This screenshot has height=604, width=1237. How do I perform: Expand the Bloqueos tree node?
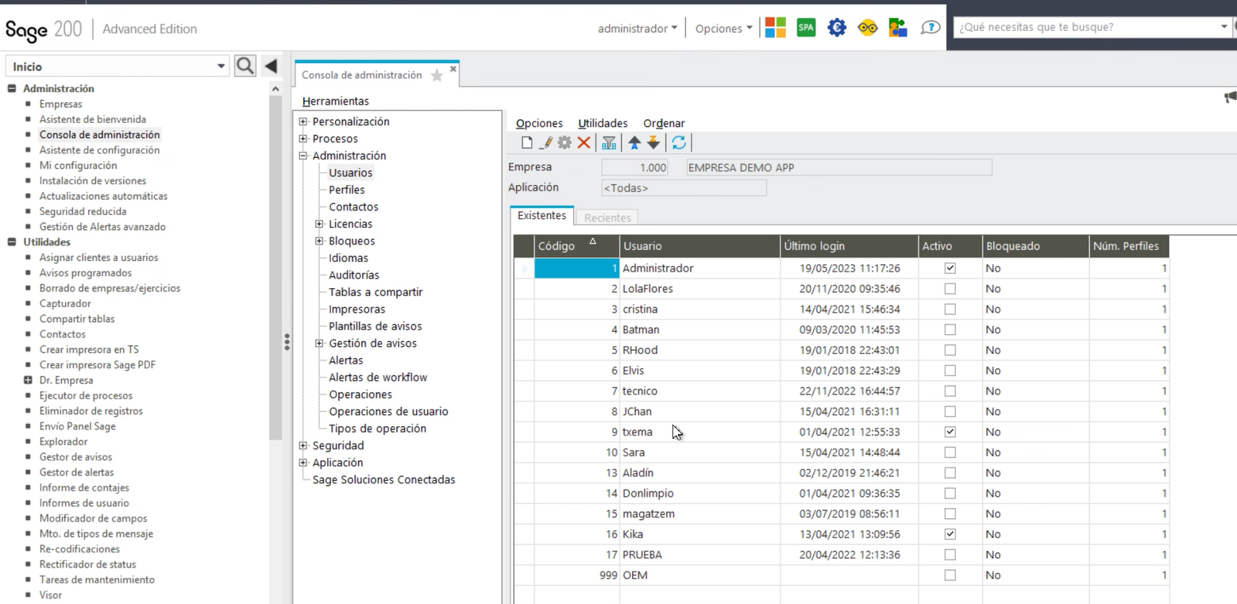click(319, 241)
